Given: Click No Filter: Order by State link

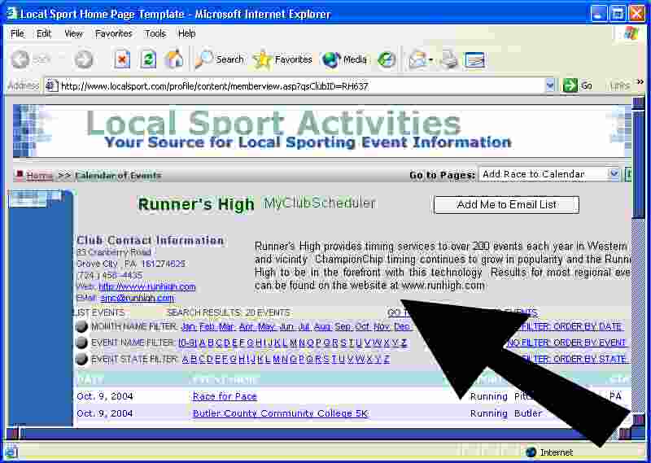Looking at the screenshot, I should click(572, 359).
